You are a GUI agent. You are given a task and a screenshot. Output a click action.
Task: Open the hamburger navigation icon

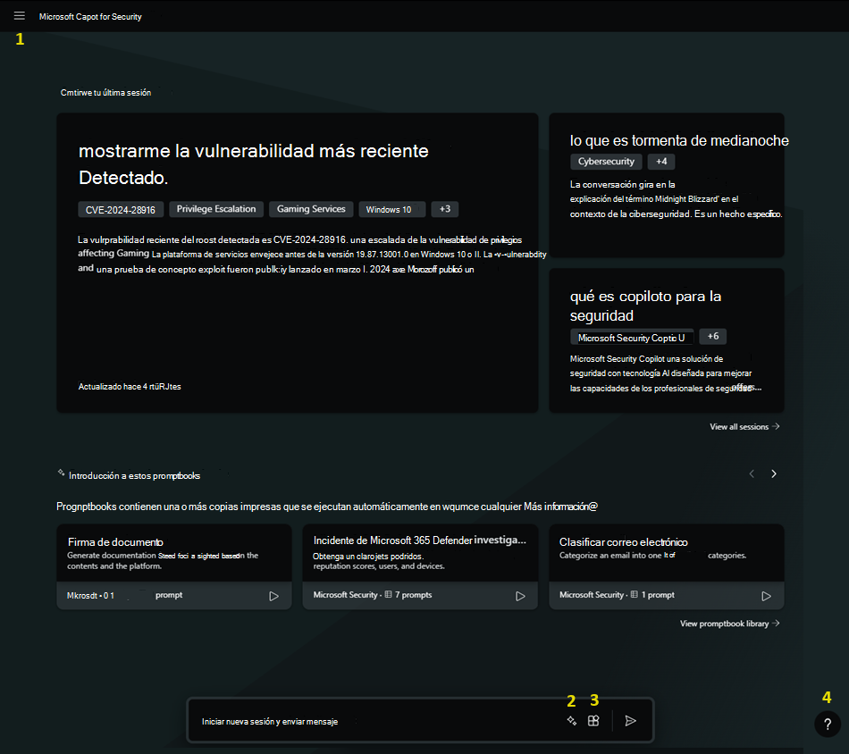(x=19, y=15)
